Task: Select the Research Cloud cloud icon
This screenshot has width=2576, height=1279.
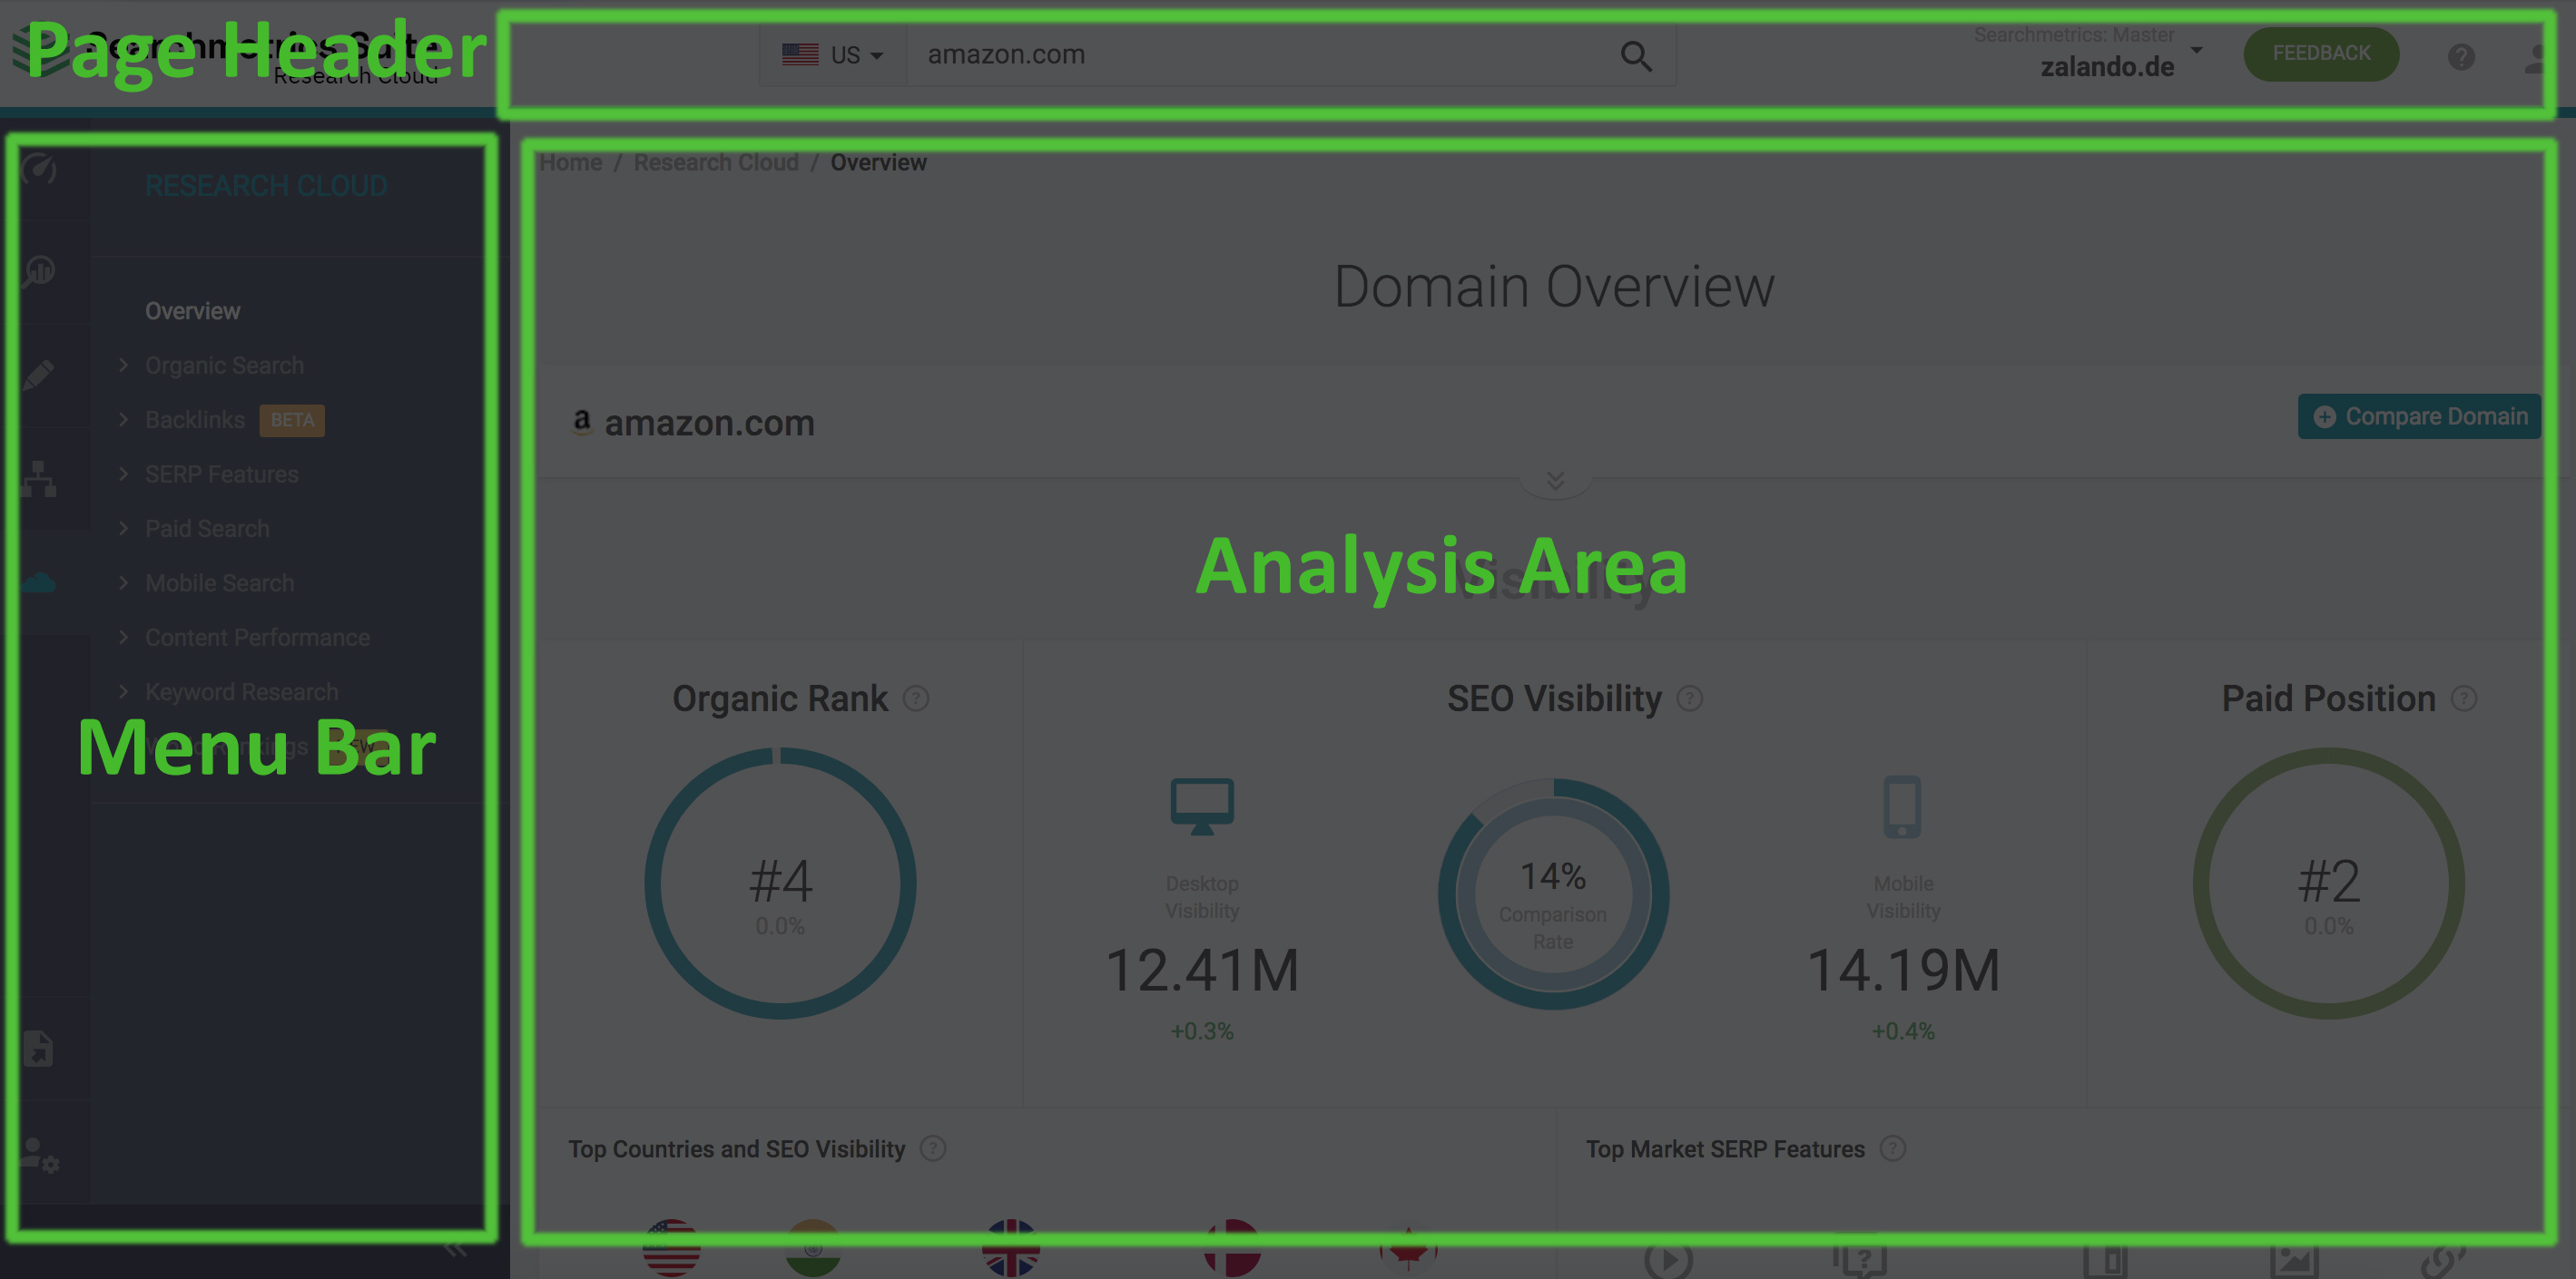Action: (39, 582)
